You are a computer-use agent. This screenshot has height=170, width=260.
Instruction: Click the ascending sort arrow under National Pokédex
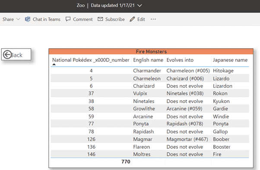click(x=54, y=64)
